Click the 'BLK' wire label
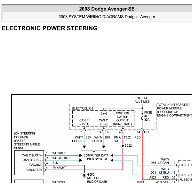192x183 pixels. click(x=55, y=163)
